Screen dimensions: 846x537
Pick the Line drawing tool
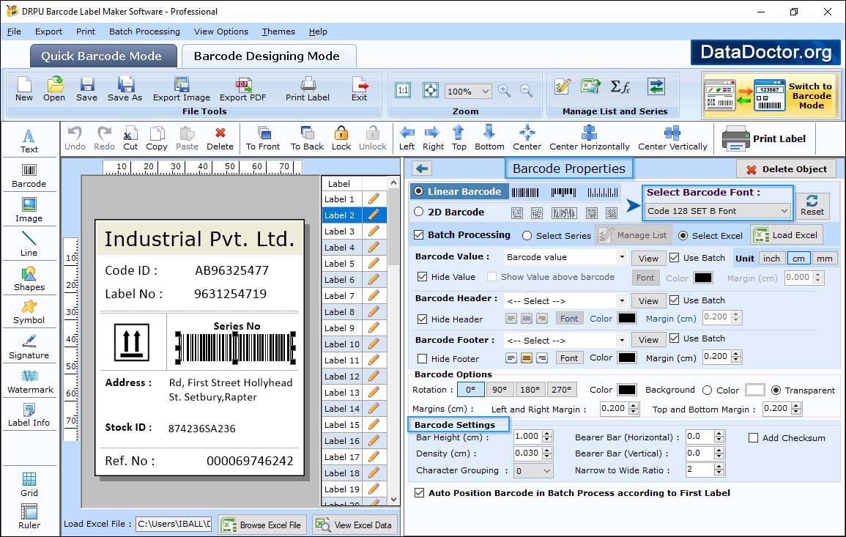[x=29, y=245]
